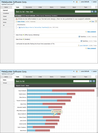Open the Board tab in the lower navigation
This screenshot has width=98, height=133.
pyautogui.click(x=74, y=77)
